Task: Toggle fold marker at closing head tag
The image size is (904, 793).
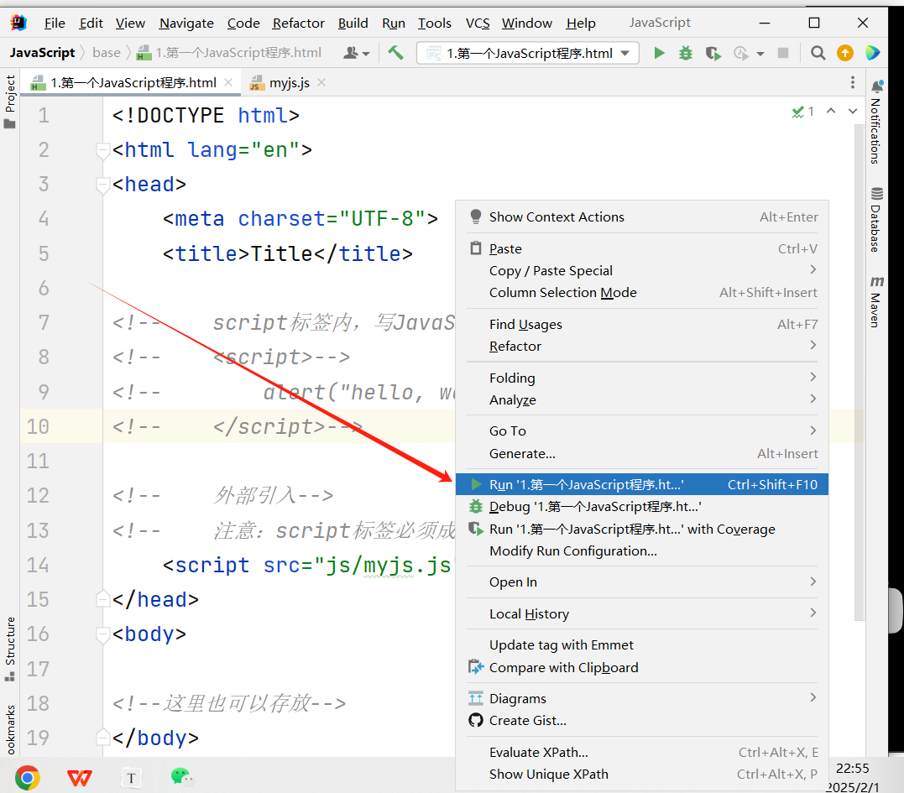Action: [x=102, y=599]
